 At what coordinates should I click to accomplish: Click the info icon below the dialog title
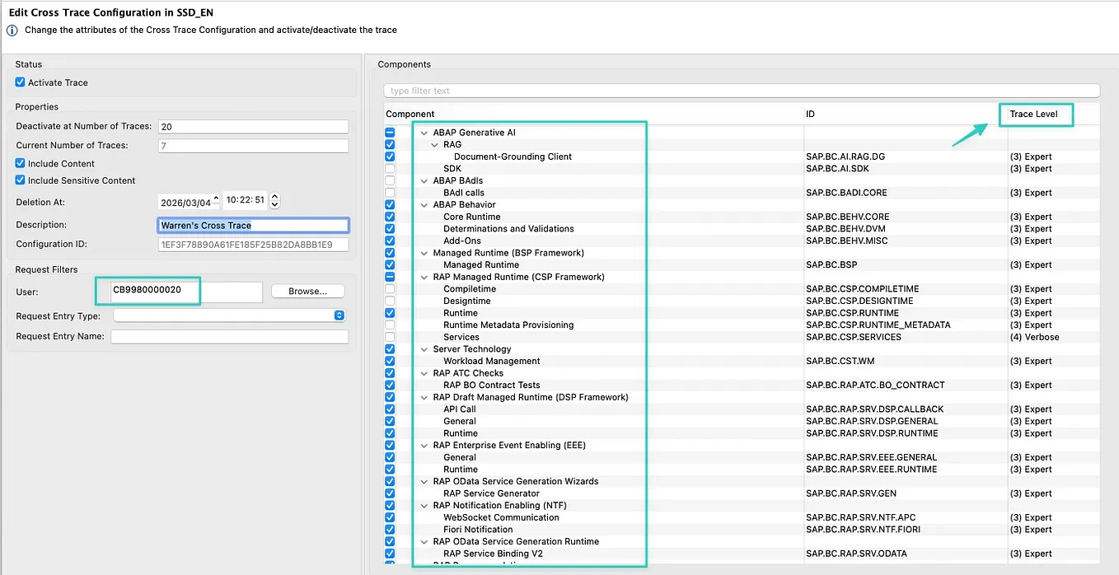[x=12, y=30]
